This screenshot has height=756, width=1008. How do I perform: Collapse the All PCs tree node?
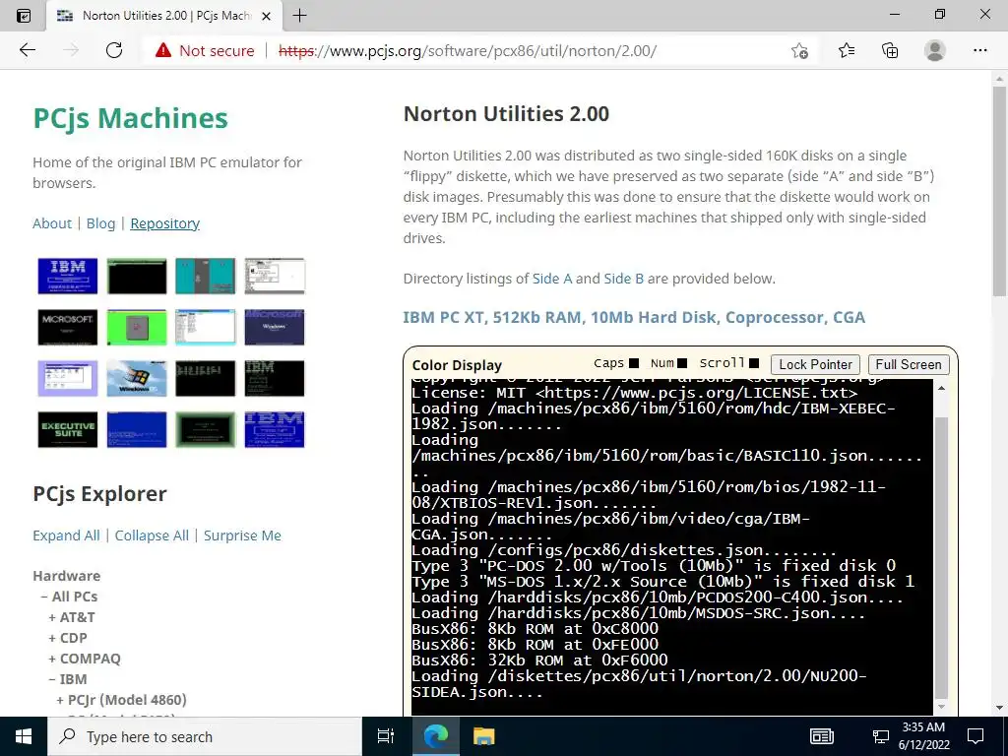pos(44,597)
